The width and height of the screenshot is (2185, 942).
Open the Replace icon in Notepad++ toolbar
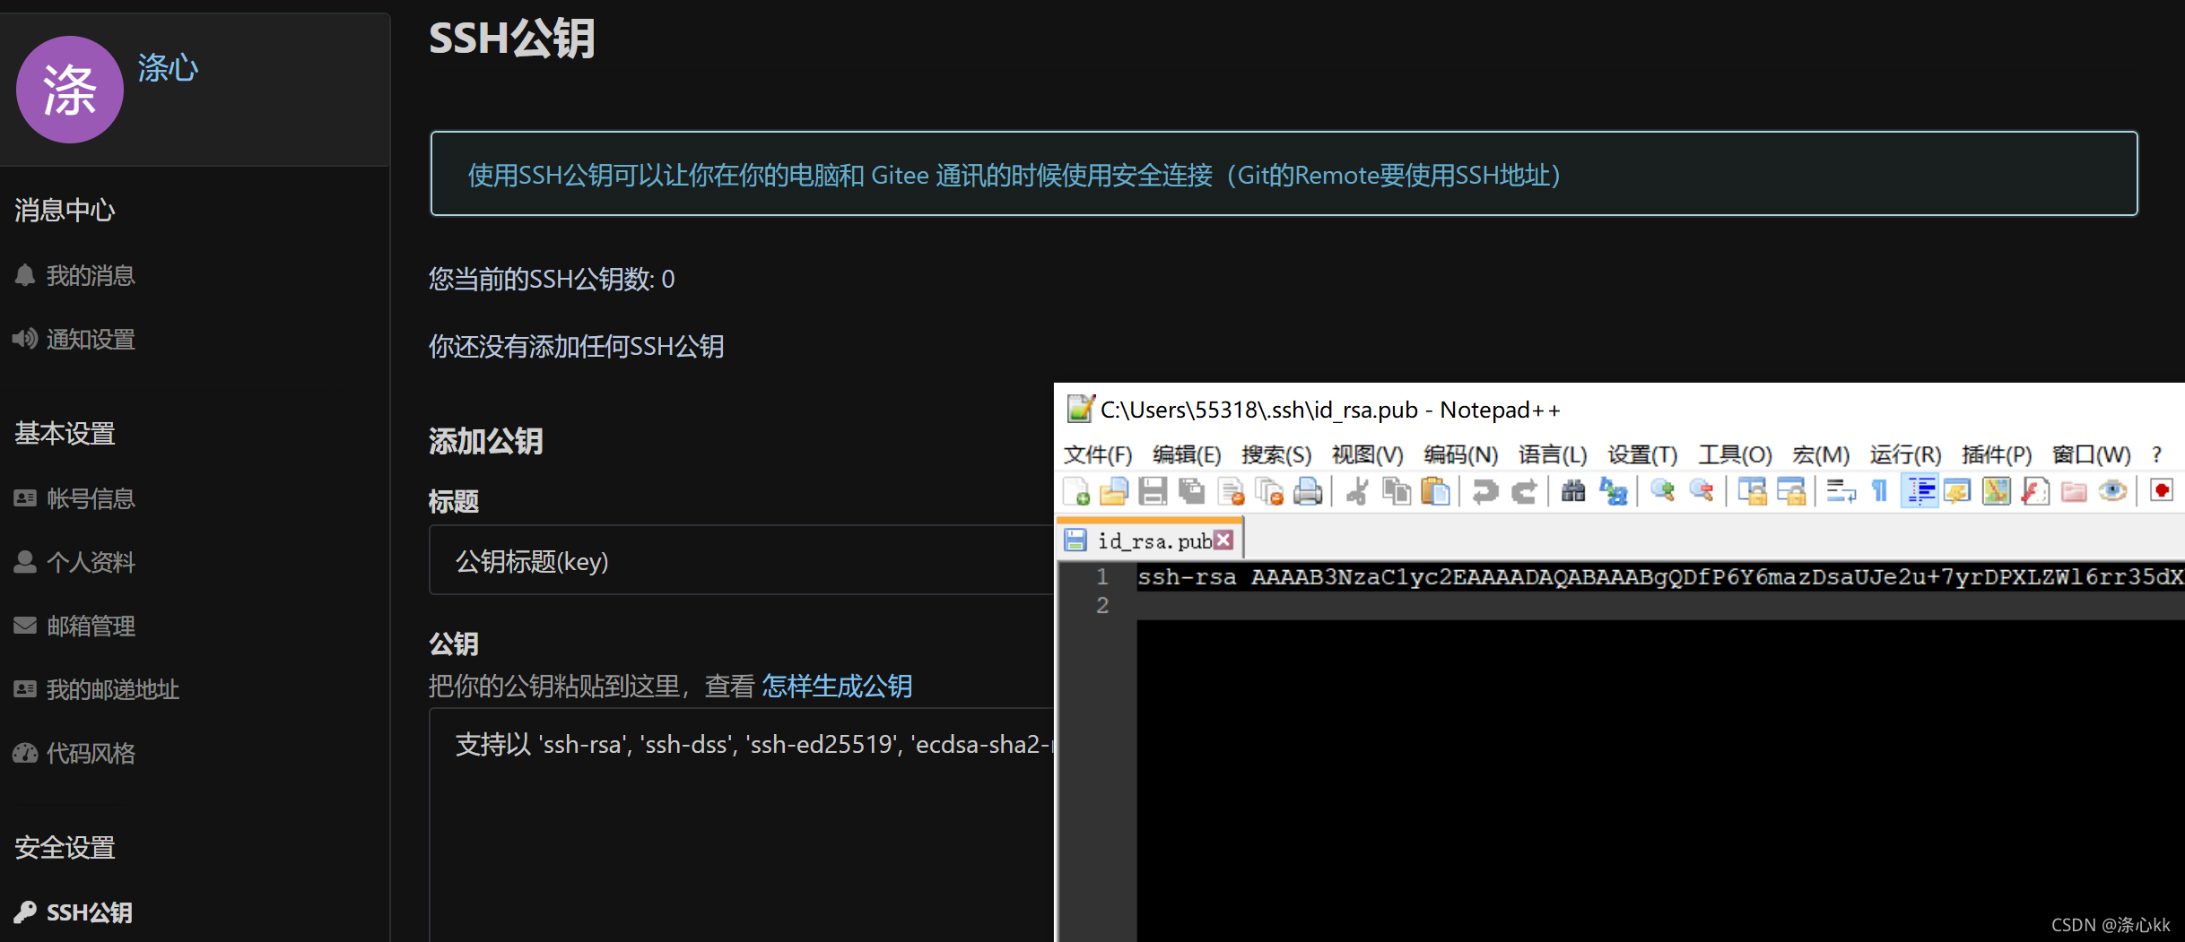click(1613, 491)
